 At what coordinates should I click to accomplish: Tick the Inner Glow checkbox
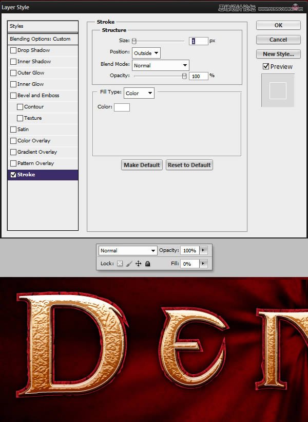click(13, 84)
